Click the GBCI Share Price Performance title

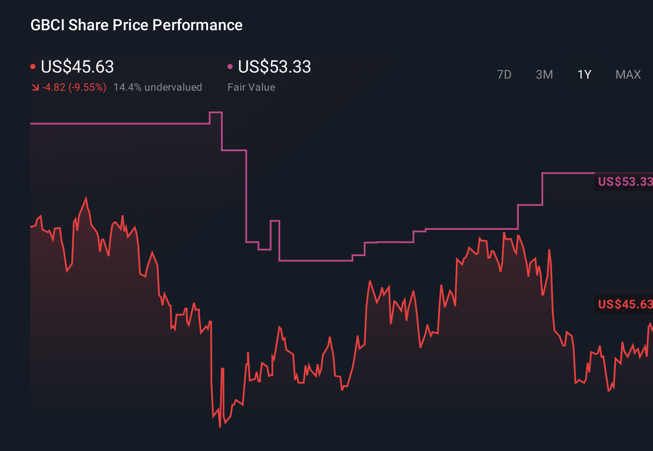tap(136, 25)
